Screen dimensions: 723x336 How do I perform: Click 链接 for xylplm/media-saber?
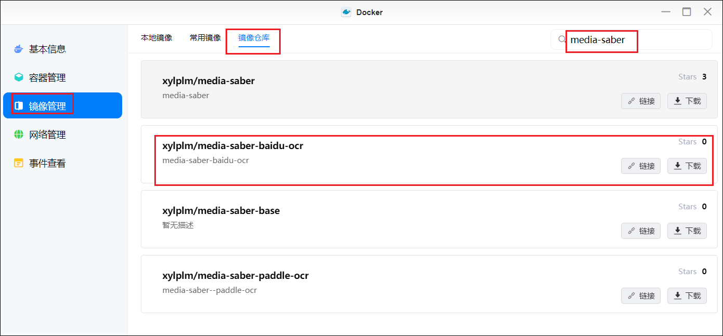click(x=641, y=101)
